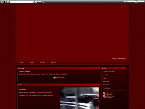Click the pink handle at the progress bar's far end

(125, 2)
